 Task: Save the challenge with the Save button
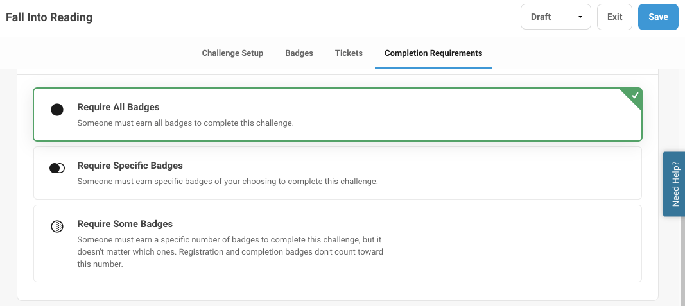(658, 17)
